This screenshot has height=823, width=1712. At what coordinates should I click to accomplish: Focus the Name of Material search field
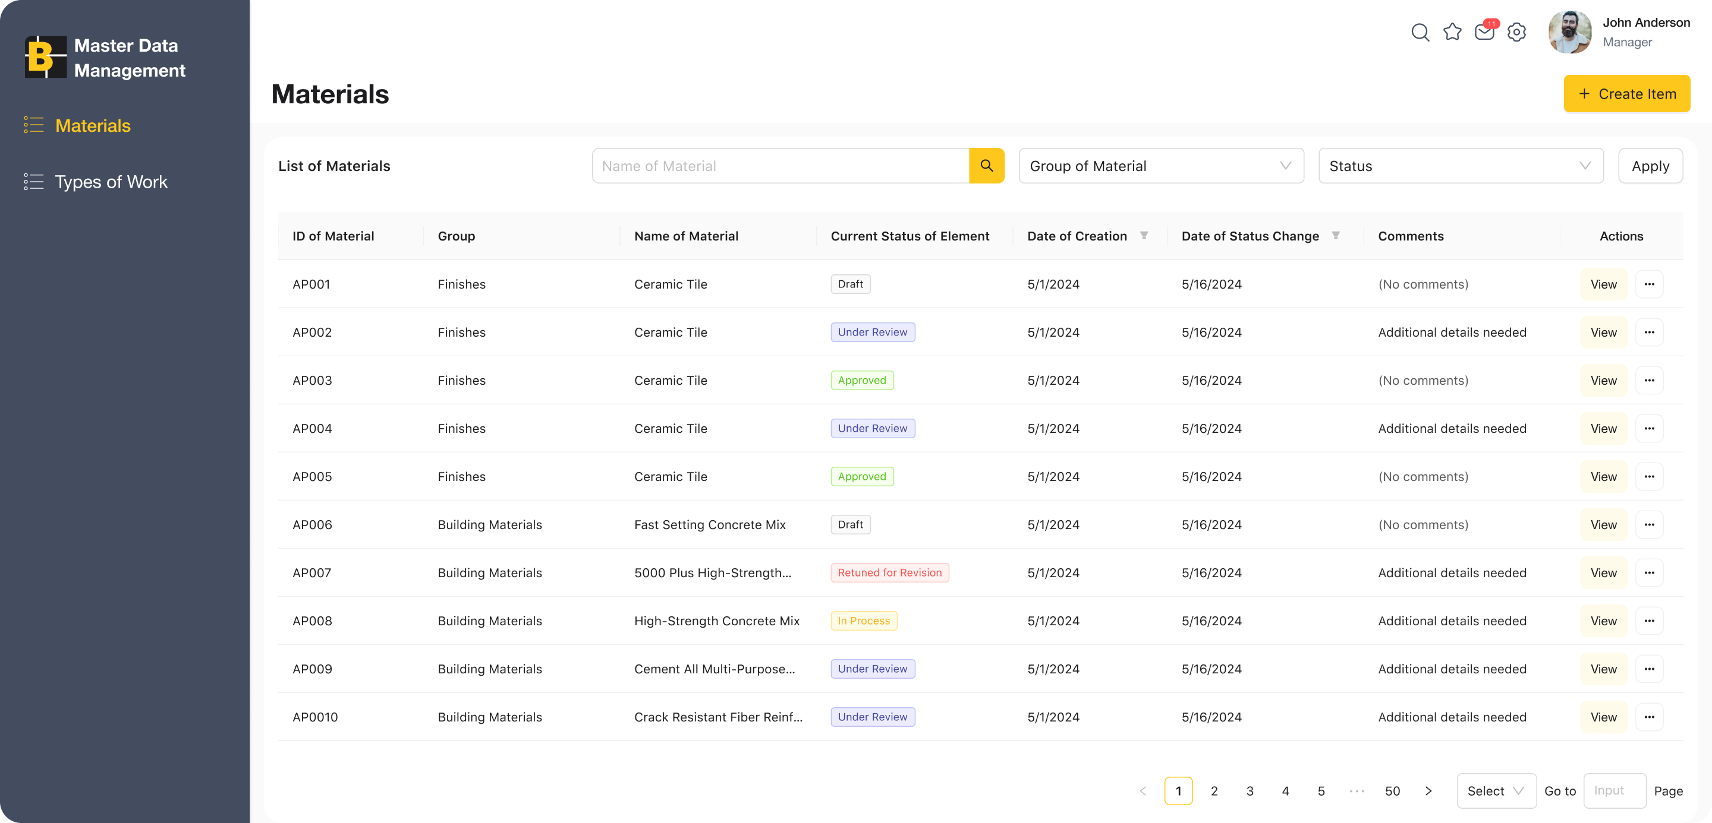point(781,166)
